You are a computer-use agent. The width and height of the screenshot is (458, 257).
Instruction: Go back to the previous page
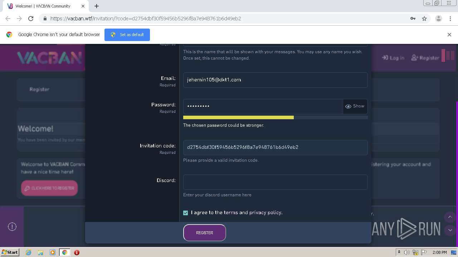click(x=8, y=19)
